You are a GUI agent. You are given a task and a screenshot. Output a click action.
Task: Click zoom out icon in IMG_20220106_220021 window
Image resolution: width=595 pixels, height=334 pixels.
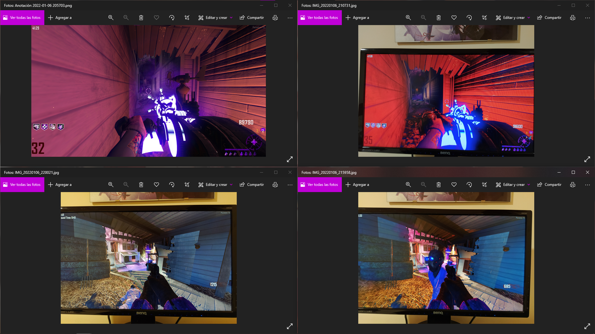(126, 185)
